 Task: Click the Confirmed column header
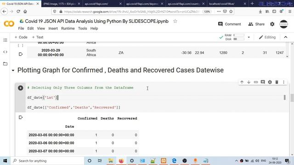[87, 118]
